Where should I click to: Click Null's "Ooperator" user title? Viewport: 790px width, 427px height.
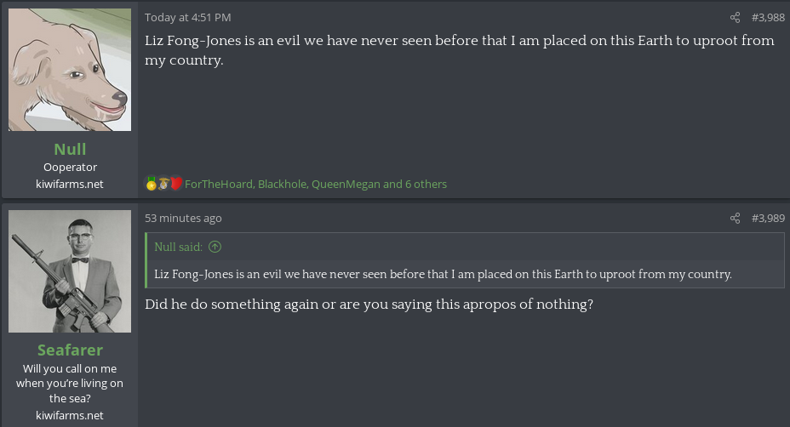point(70,168)
